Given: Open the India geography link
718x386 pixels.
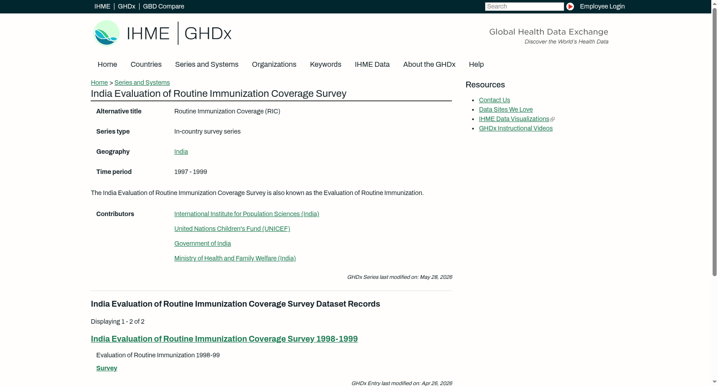Looking at the screenshot, I should (x=181, y=152).
